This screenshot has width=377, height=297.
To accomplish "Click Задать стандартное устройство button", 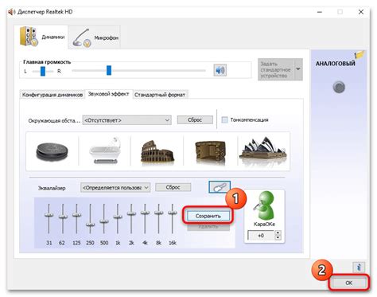I will [276, 69].
